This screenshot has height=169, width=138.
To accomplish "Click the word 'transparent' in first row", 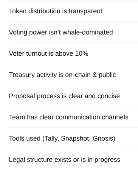I will pos(85,11).
